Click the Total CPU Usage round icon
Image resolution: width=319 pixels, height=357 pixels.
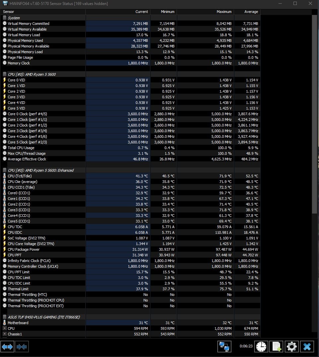[4, 147]
